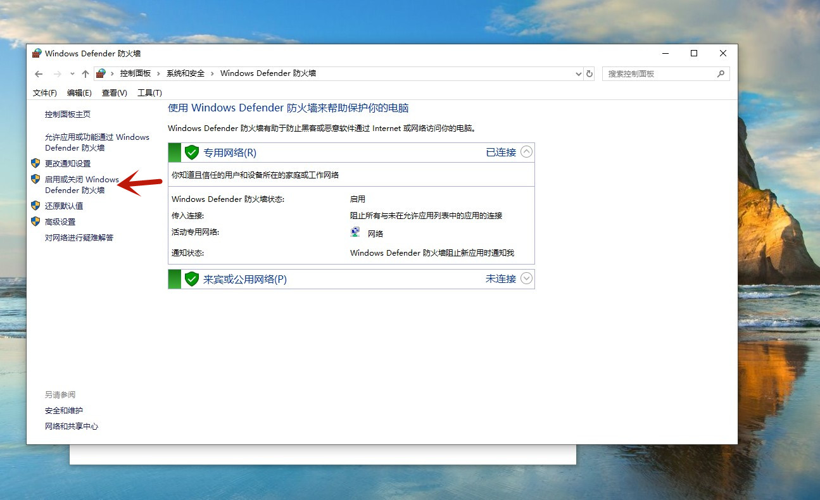This screenshot has width=820, height=500.
Task: Open 网络和共享中心 link
Action: (72, 427)
